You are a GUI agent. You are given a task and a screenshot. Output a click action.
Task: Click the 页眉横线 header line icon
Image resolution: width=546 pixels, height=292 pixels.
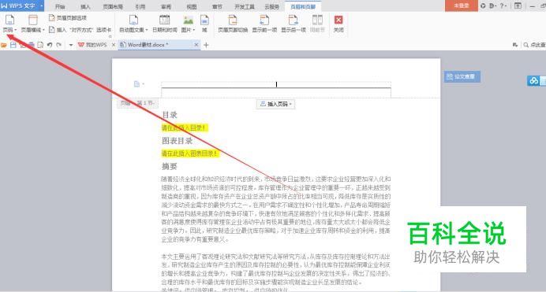[x=32, y=20]
